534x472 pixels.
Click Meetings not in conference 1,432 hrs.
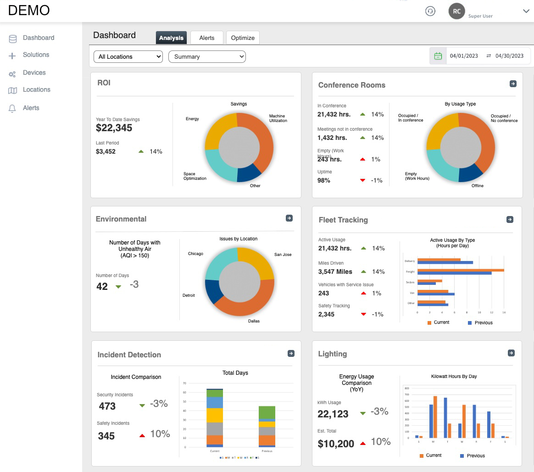pyautogui.click(x=332, y=138)
